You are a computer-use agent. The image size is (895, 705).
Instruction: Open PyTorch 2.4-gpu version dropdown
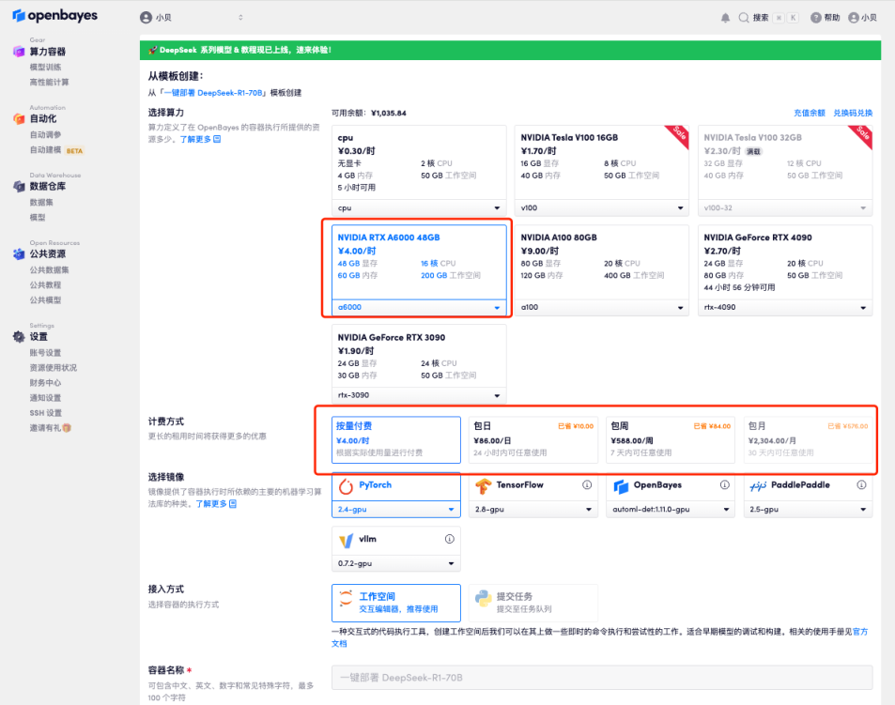(396, 510)
